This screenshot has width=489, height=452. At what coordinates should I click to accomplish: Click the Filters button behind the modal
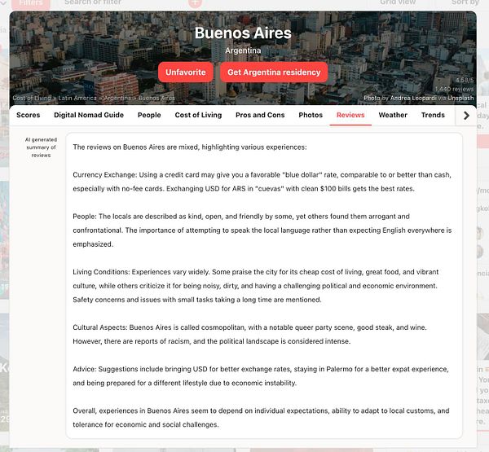point(31,4)
